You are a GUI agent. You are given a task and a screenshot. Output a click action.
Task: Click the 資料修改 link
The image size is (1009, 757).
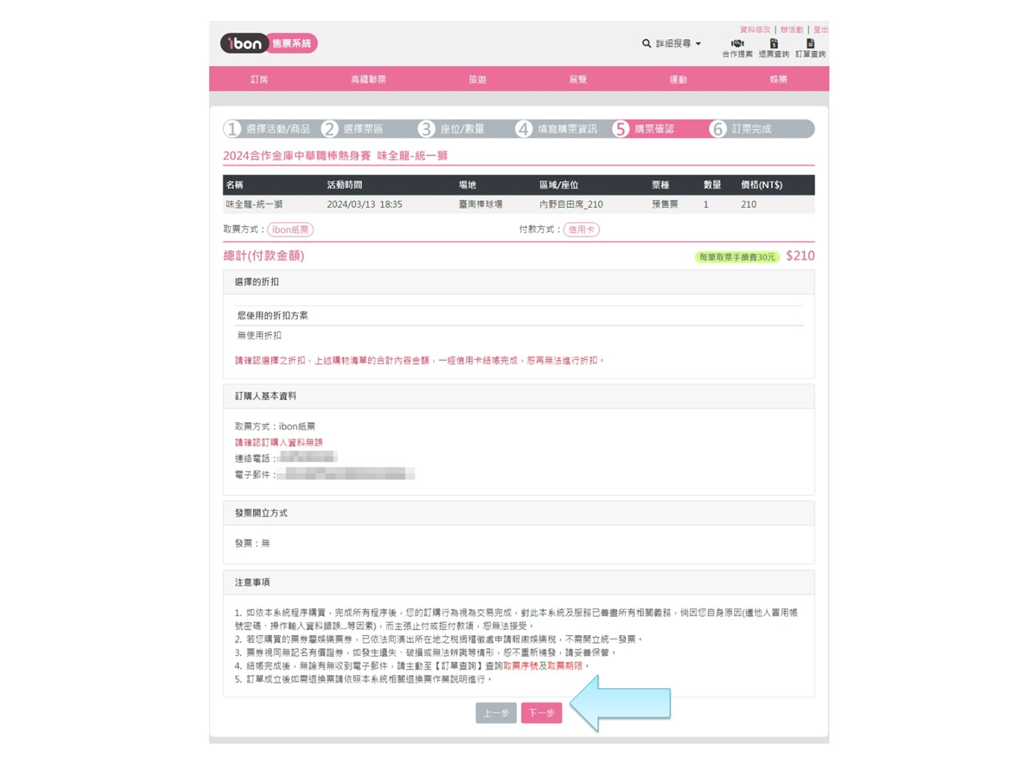(755, 30)
